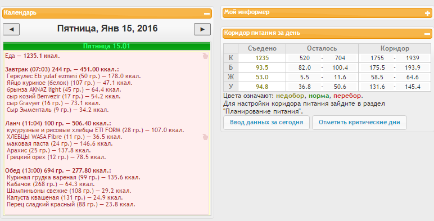434x221 pixels.
Task: Click corridor upper calories value 1939
Action: point(413,58)
